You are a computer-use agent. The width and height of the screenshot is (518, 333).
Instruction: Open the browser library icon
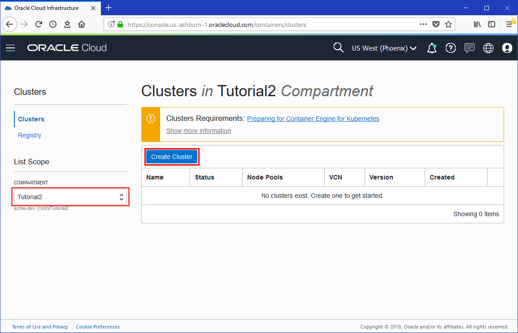click(x=477, y=25)
